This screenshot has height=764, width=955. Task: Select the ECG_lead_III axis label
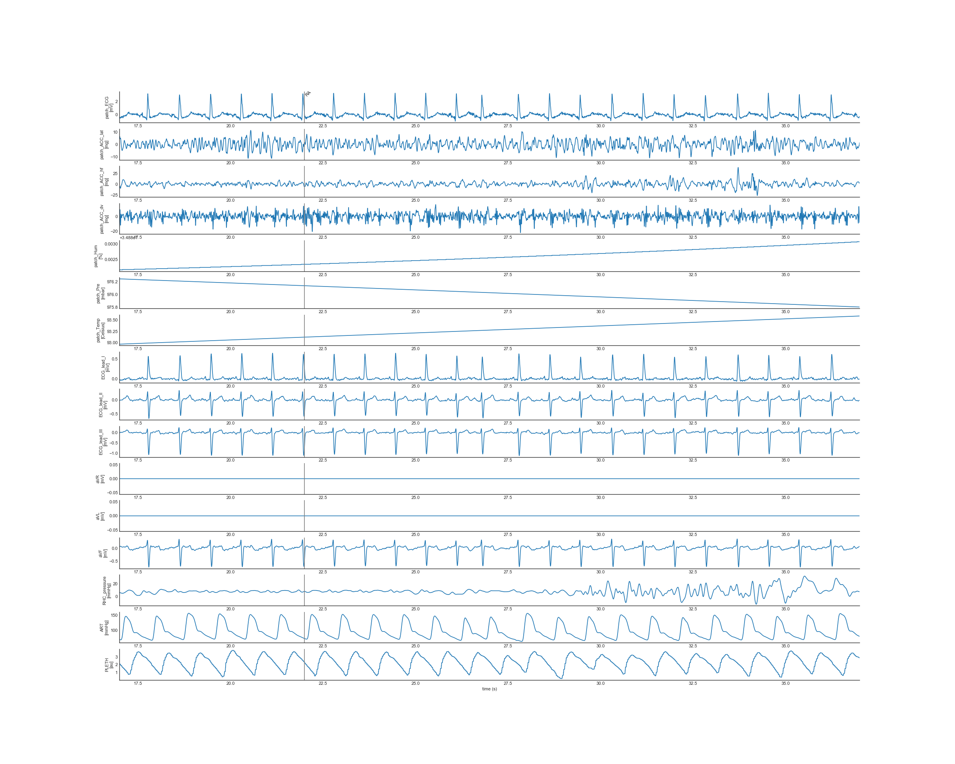103,442
